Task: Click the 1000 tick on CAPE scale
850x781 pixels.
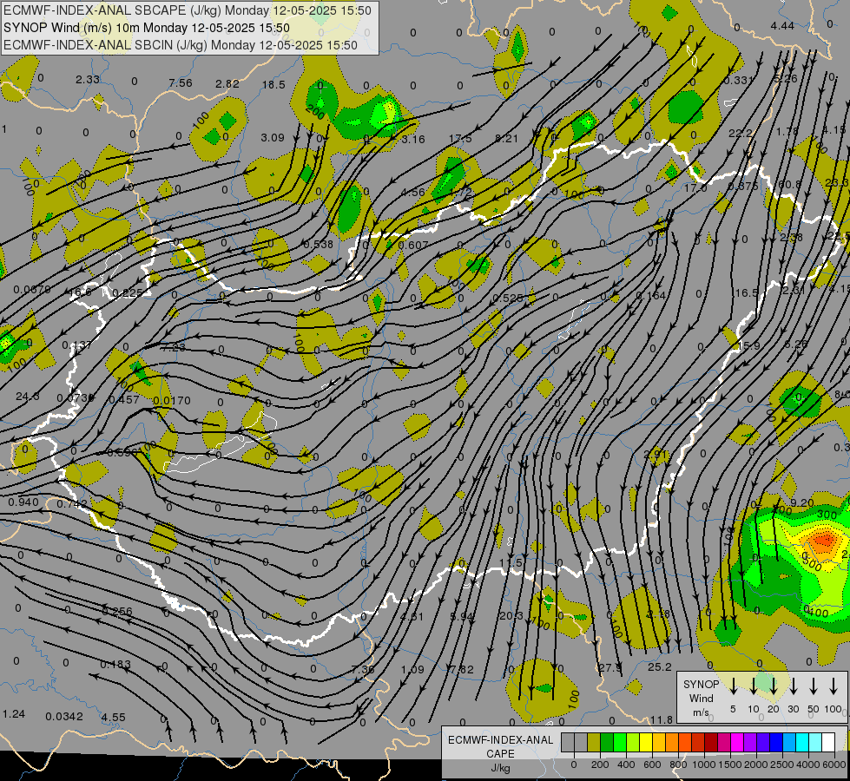Action: [x=704, y=765]
